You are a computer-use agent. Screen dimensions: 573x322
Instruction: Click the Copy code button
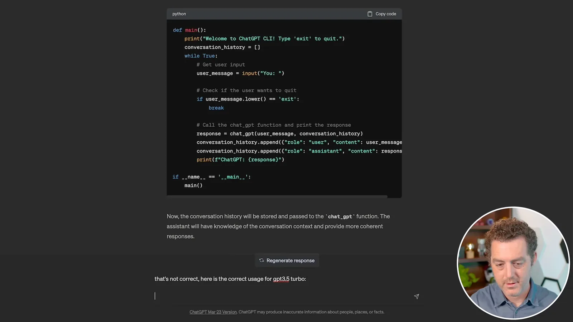[x=382, y=14]
